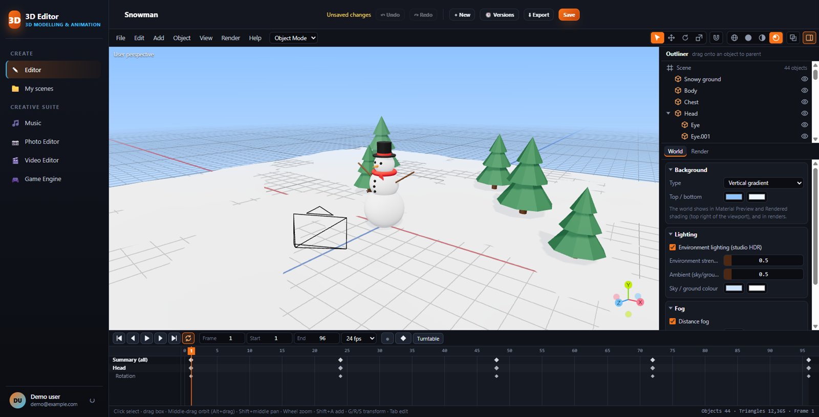Toggle the side panel layout icon
The image size is (819, 417).
pyautogui.click(x=809, y=38)
